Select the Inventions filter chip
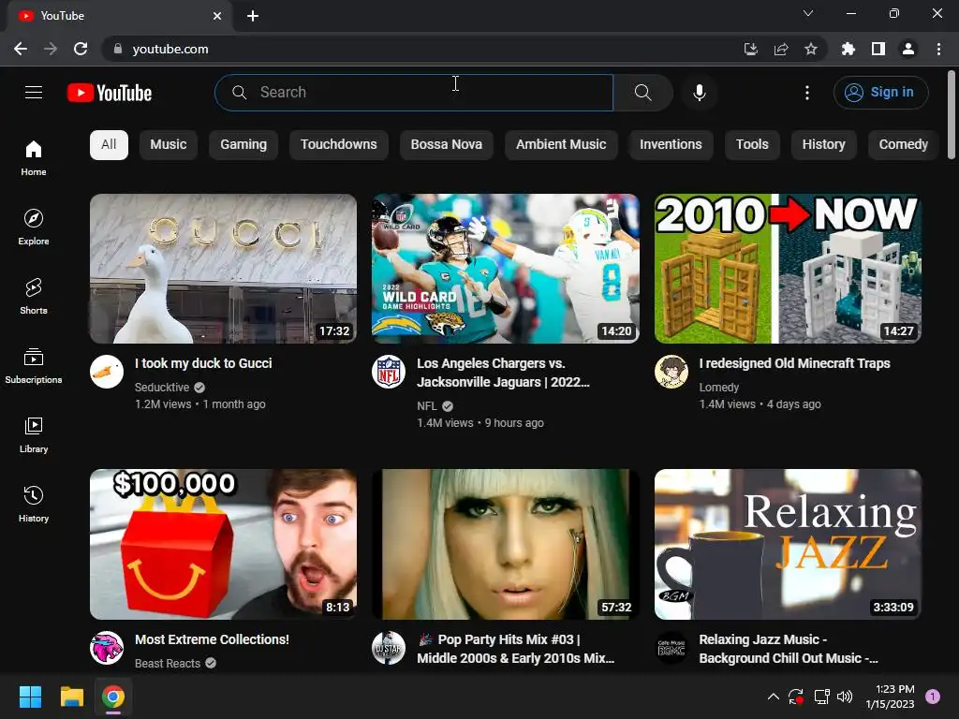959x719 pixels. [x=671, y=145]
